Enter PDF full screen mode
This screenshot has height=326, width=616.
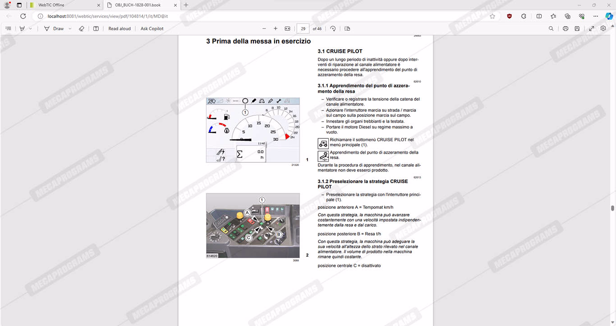click(592, 28)
